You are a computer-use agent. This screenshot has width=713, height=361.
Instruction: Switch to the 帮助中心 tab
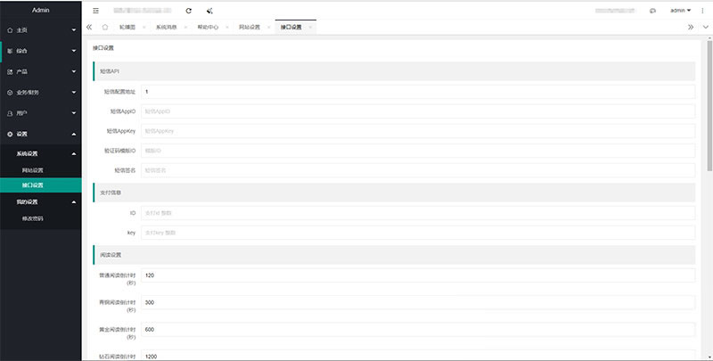click(x=208, y=27)
